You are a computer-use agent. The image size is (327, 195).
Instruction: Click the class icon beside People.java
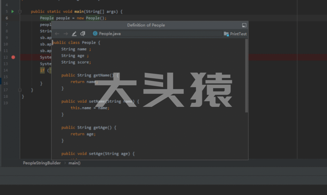(95, 34)
